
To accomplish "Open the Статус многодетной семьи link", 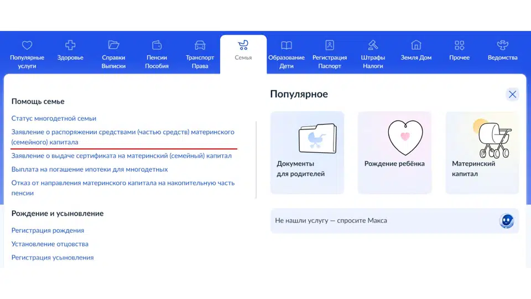I will tap(54, 118).
